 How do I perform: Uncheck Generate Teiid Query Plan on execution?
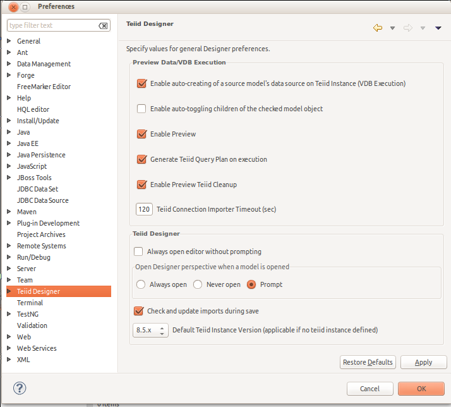pos(141,159)
